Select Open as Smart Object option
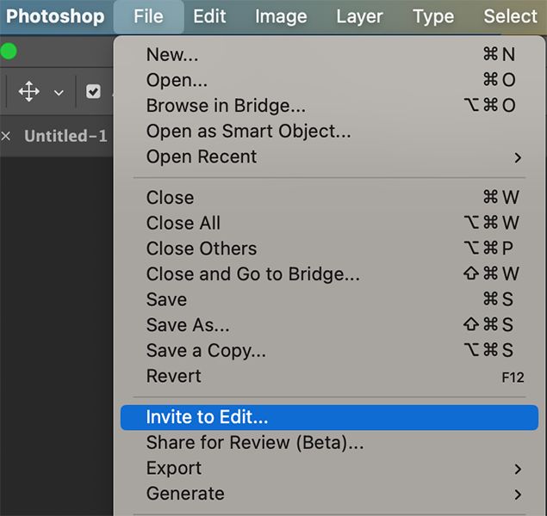The image size is (547, 516). (x=248, y=132)
